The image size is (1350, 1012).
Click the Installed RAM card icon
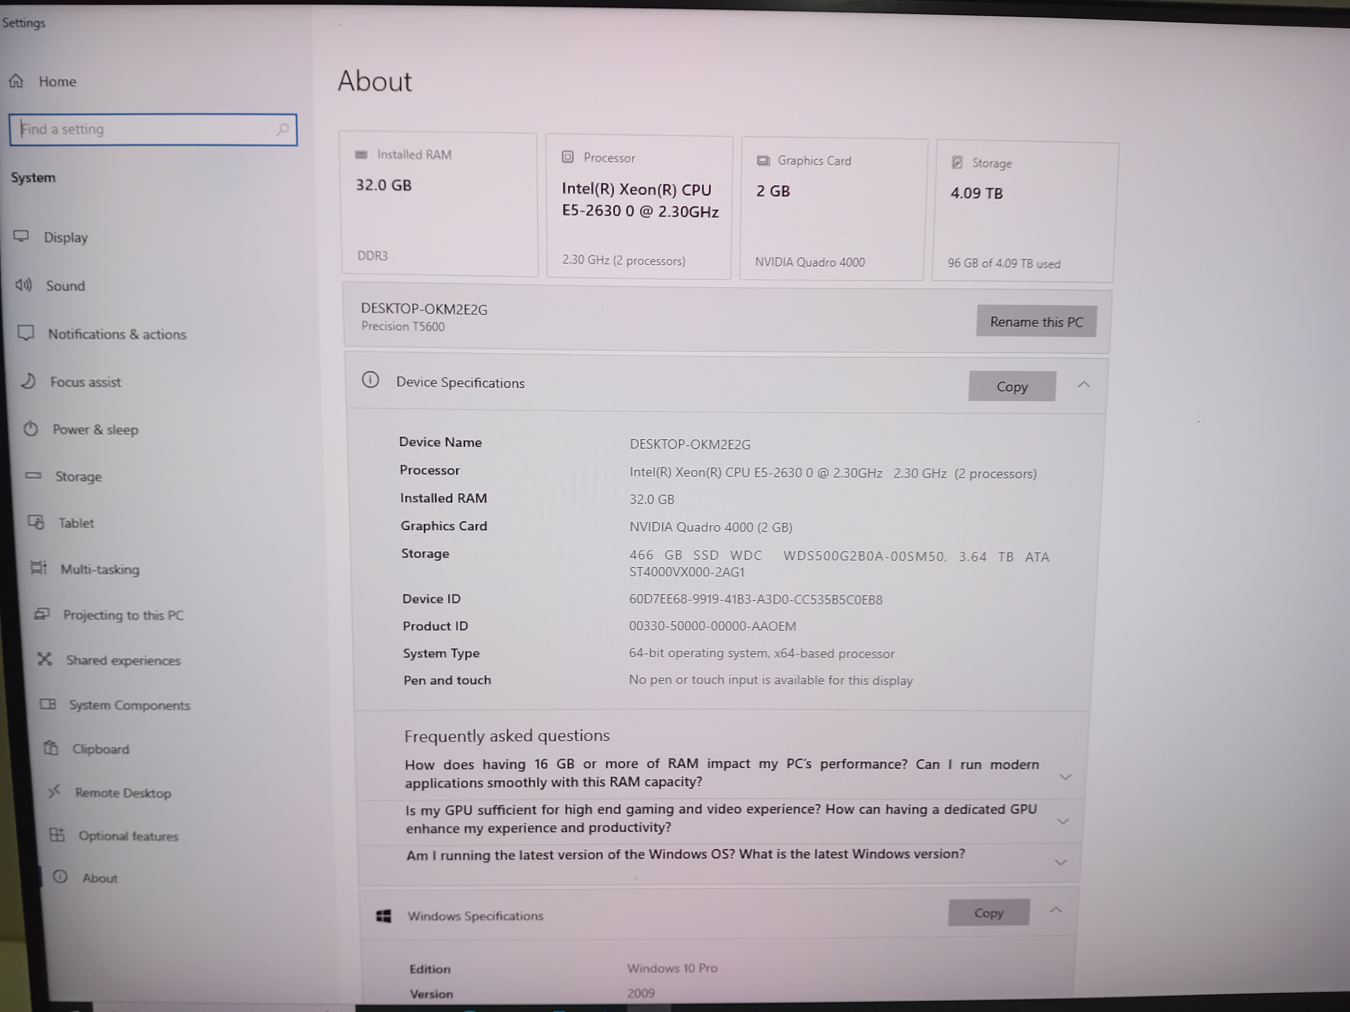(x=361, y=154)
